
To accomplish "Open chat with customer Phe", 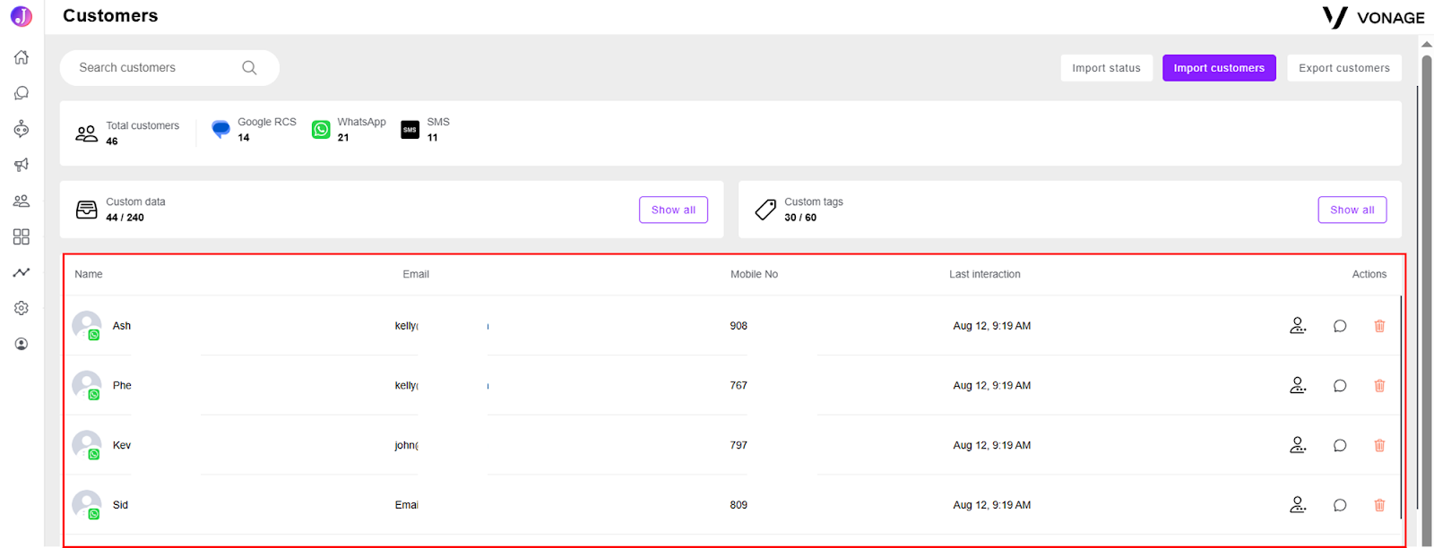I will 1340,386.
